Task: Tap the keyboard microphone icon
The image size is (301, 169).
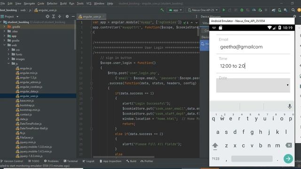Action: click(290, 106)
